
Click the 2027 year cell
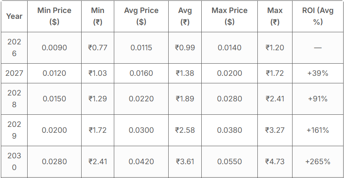tap(14, 73)
